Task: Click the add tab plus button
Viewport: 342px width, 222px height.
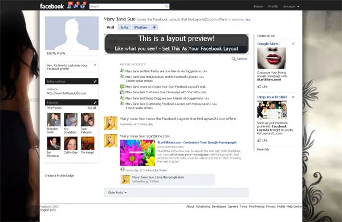Action: coord(154,27)
